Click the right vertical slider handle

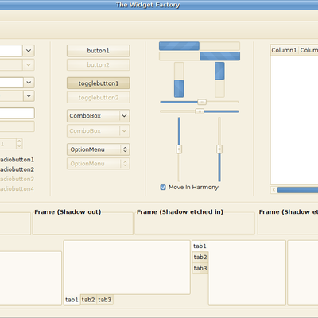[219, 149]
